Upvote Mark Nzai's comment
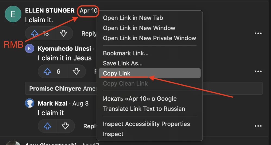The height and width of the screenshot is (145, 271). pos(48,126)
